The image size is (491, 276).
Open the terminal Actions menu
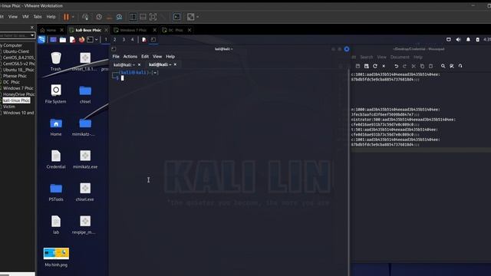tap(130, 57)
